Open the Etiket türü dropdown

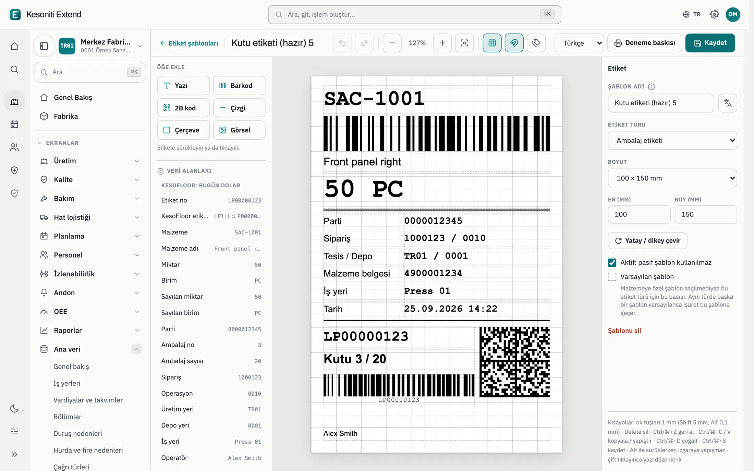672,140
